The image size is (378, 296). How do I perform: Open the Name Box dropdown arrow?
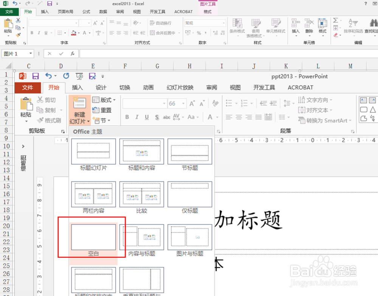[x=31, y=53]
